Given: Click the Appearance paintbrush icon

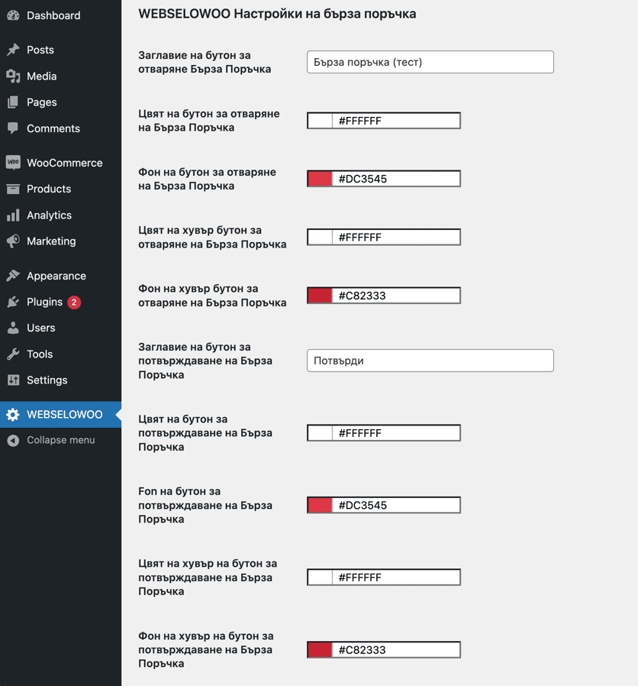Looking at the screenshot, I should click(x=13, y=276).
